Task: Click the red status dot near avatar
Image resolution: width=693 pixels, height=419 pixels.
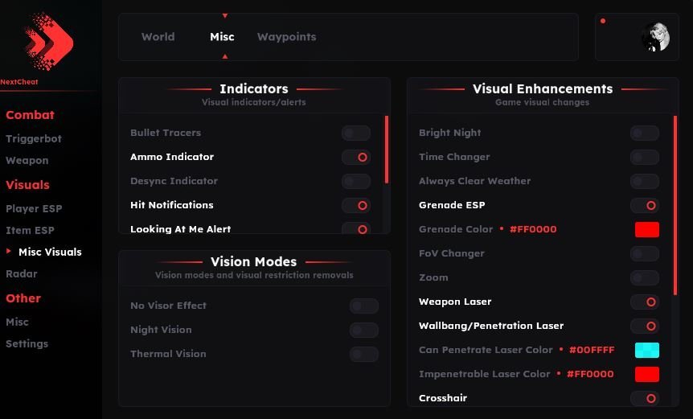Action: [x=603, y=21]
